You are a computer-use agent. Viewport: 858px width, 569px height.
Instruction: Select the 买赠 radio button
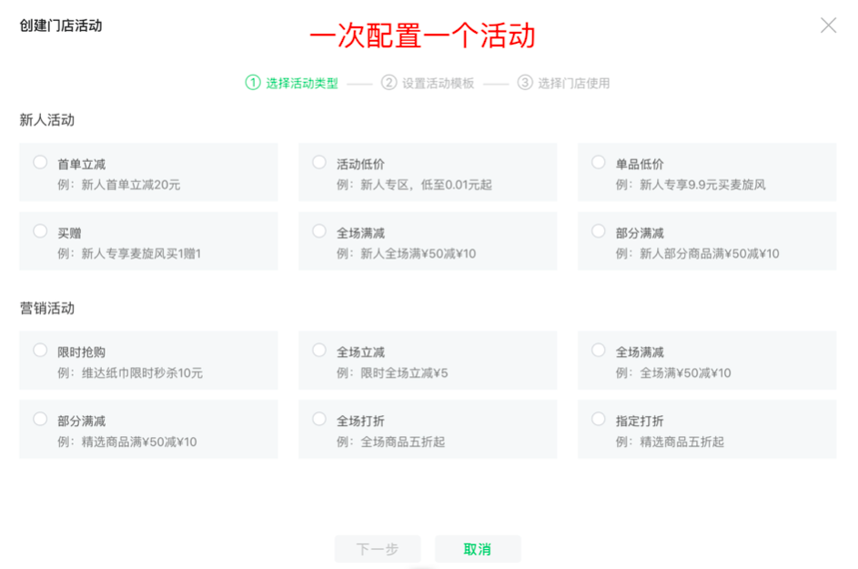click(40, 232)
